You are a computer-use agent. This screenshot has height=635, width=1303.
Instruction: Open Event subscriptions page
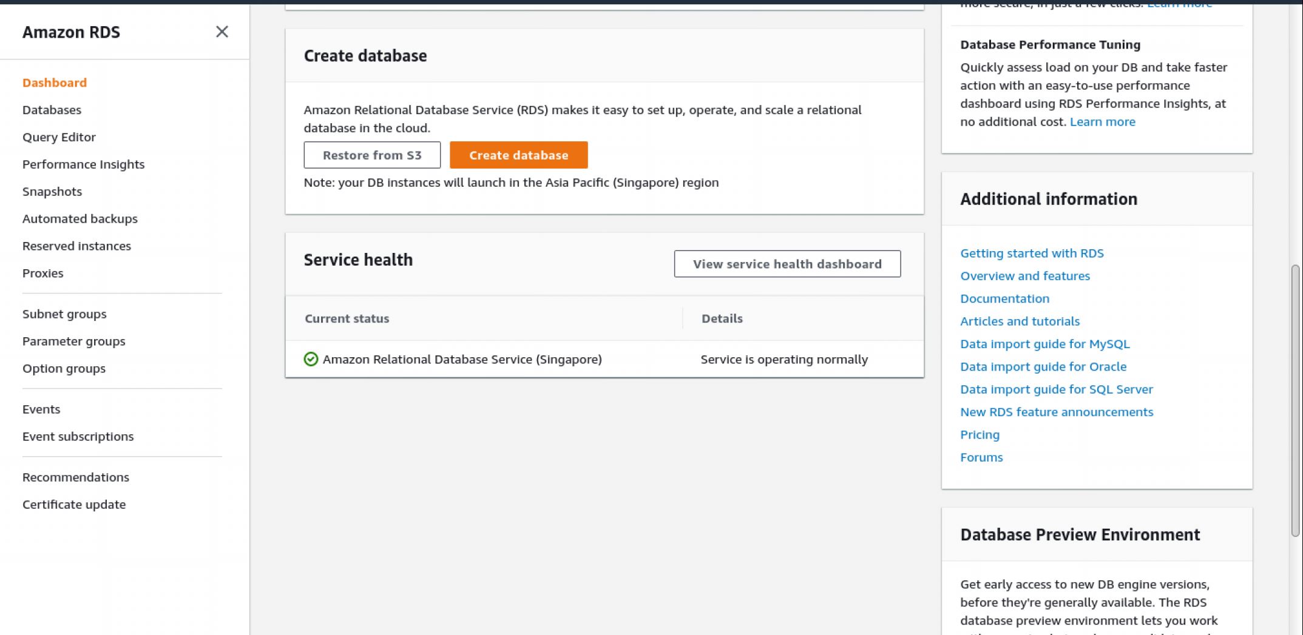[x=78, y=437]
